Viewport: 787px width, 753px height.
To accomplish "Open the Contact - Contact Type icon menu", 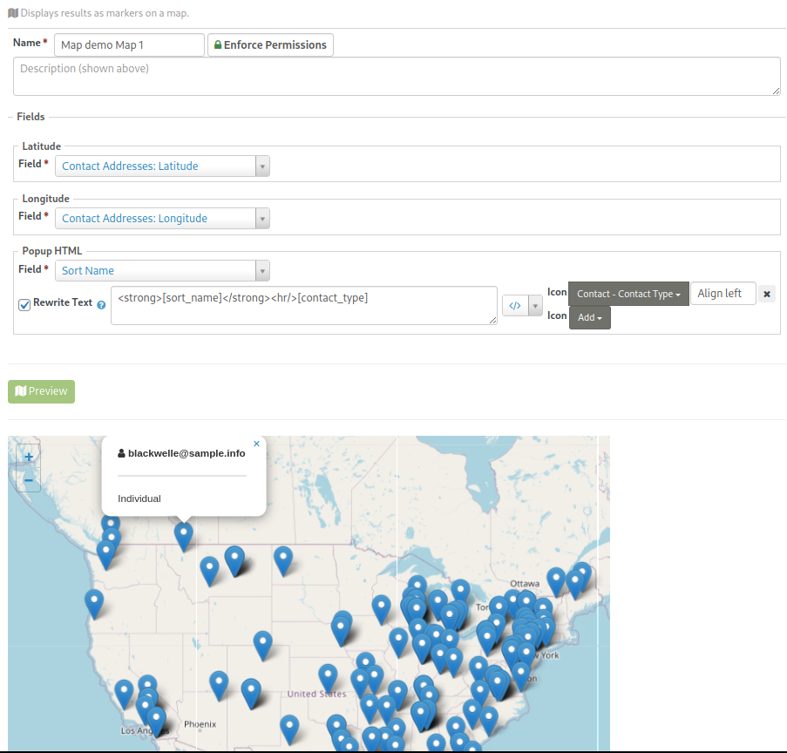I will pyautogui.click(x=628, y=295).
